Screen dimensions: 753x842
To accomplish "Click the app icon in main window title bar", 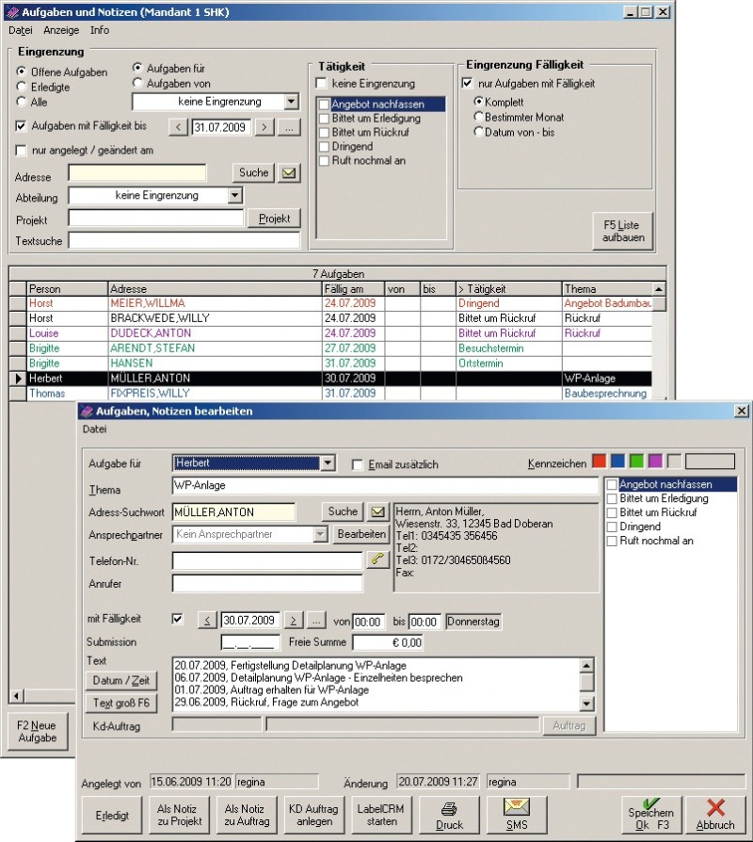I will pos(12,12).
